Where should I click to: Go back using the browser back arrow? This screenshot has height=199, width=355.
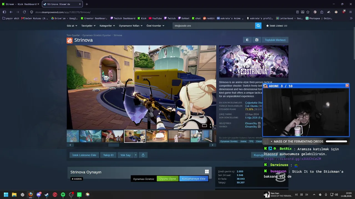click(11, 12)
